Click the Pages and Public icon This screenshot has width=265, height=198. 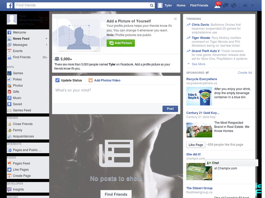(x=9, y=150)
